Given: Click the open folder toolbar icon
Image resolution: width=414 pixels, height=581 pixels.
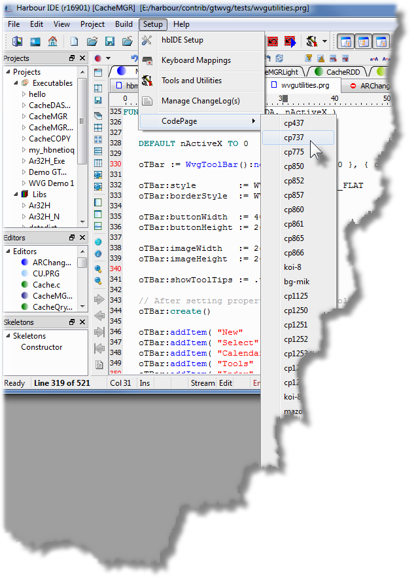Looking at the screenshot, I should pos(92,41).
